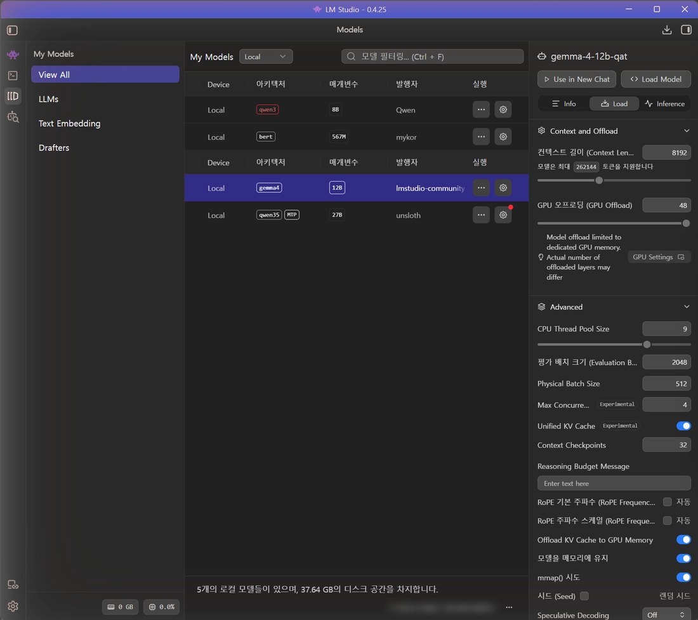Click the RAM usage 0 GB indicator

point(120,607)
